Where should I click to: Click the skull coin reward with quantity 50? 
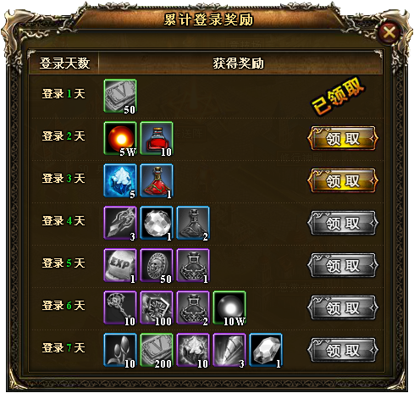point(157,265)
